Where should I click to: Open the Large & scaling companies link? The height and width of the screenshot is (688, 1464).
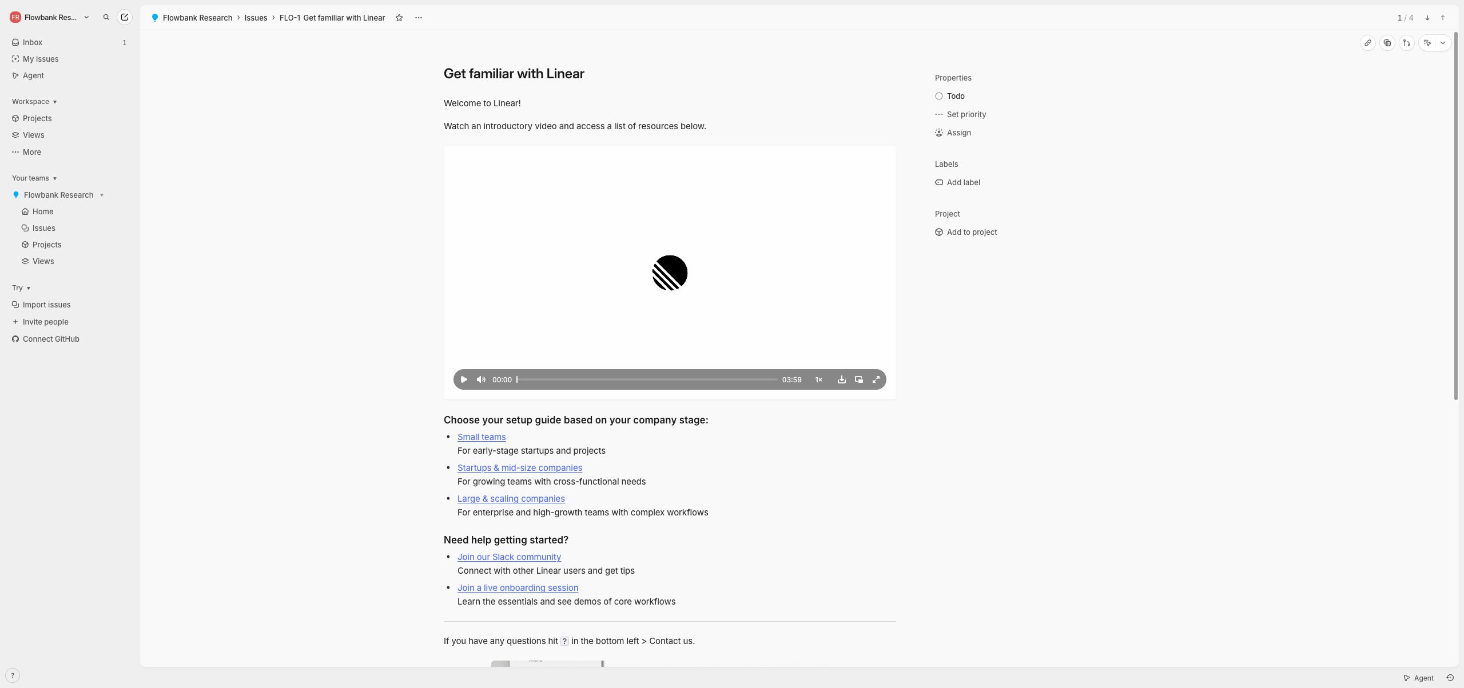tap(511, 499)
